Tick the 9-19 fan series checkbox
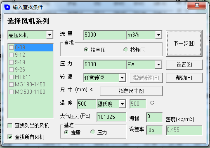This screenshot has height=148, width=210. 11,62
